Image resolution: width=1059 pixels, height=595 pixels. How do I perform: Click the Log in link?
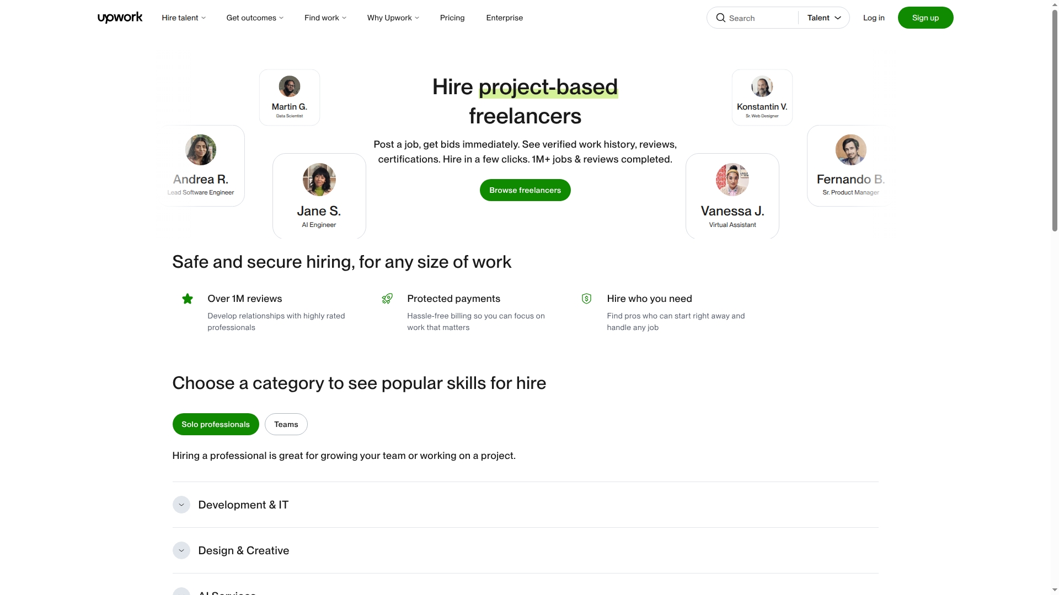pos(874,18)
